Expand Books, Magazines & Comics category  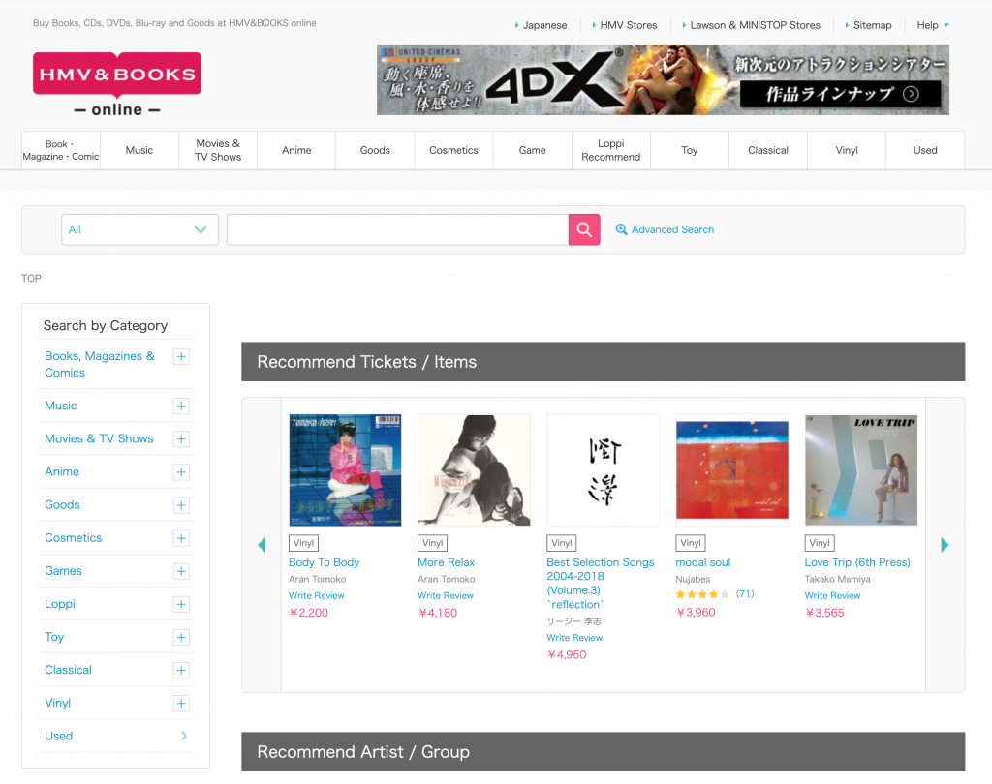pyautogui.click(x=181, y=357)
